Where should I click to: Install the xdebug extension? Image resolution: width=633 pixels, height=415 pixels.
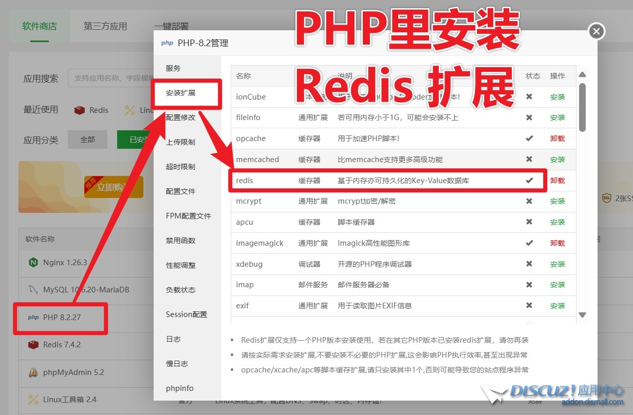(557, 264)
